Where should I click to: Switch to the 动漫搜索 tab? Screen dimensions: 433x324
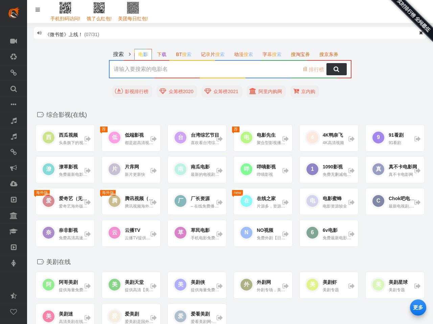(244, 54)
